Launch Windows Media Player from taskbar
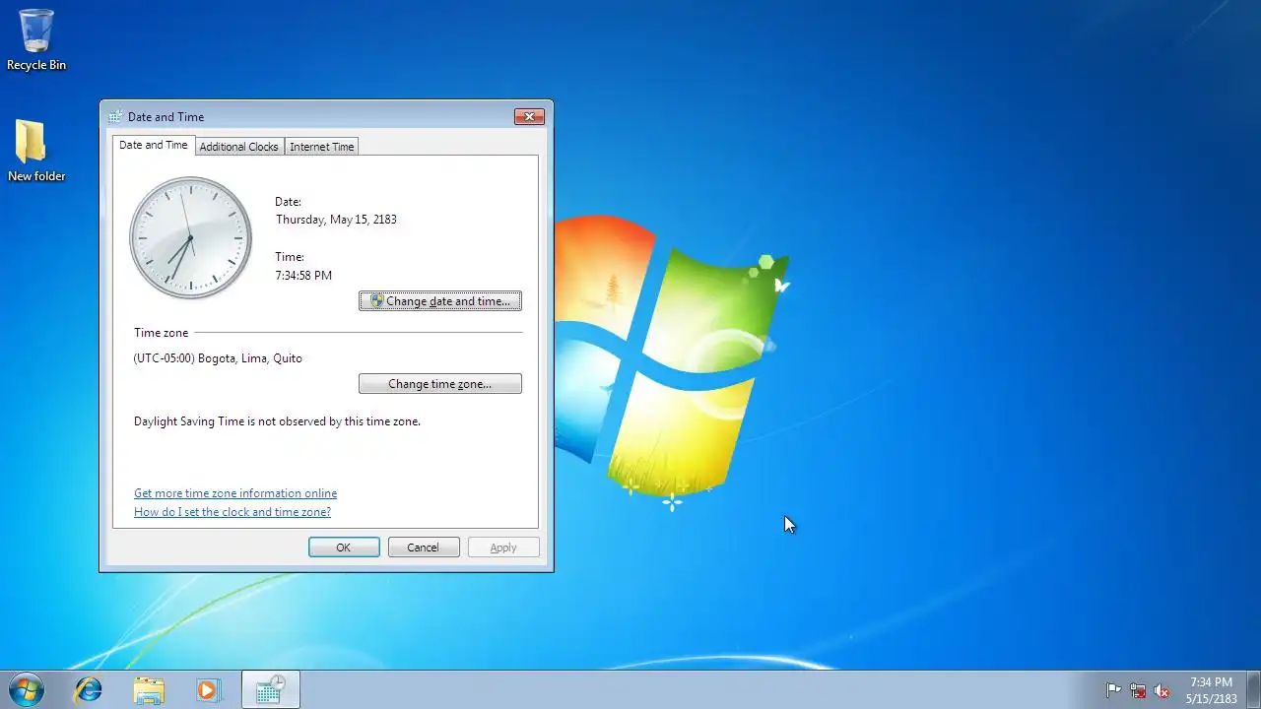This screenshot has height=709, width=1261. tap(208, 689)
